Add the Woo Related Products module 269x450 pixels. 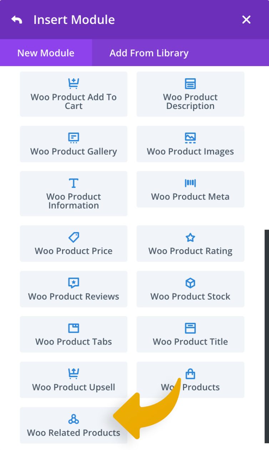click(73, 425)
